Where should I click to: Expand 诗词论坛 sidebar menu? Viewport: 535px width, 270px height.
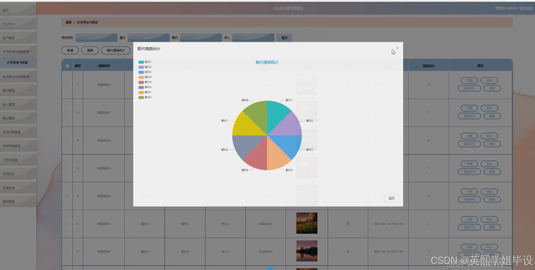(x=18, y=174)
